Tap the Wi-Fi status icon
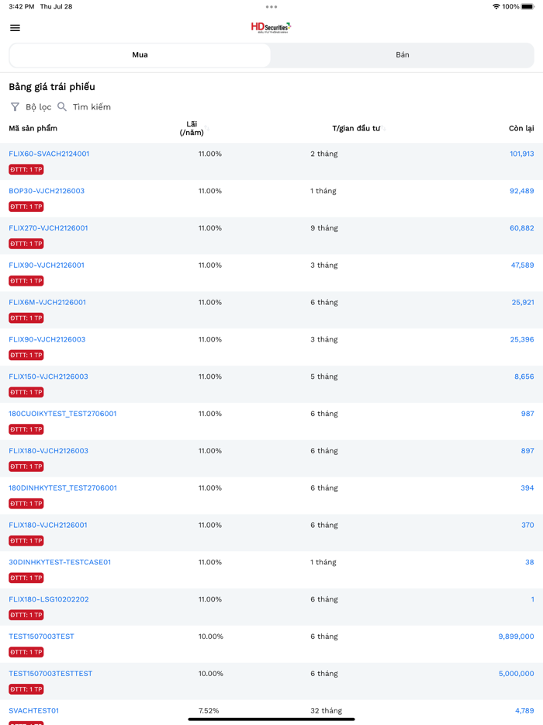This screenshot has height=725, width=543. pos(496,6)
